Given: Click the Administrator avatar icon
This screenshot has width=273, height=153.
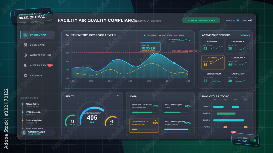Looking at the screenshot, I should (x=24, y=133).
